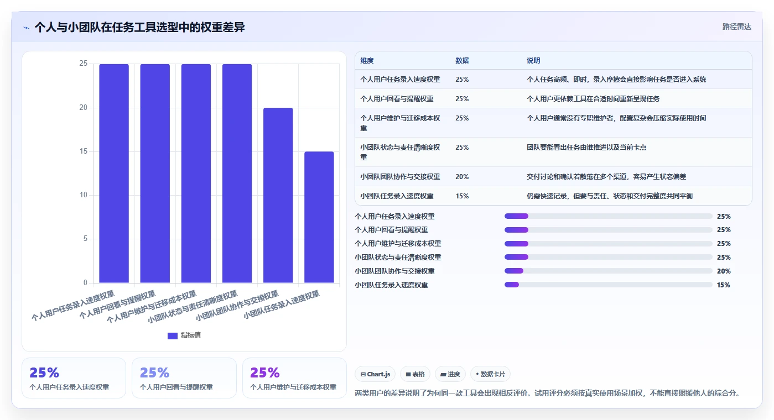Click the 数据 column header
The width and height of the screenshot is (774, 420).
462,61
